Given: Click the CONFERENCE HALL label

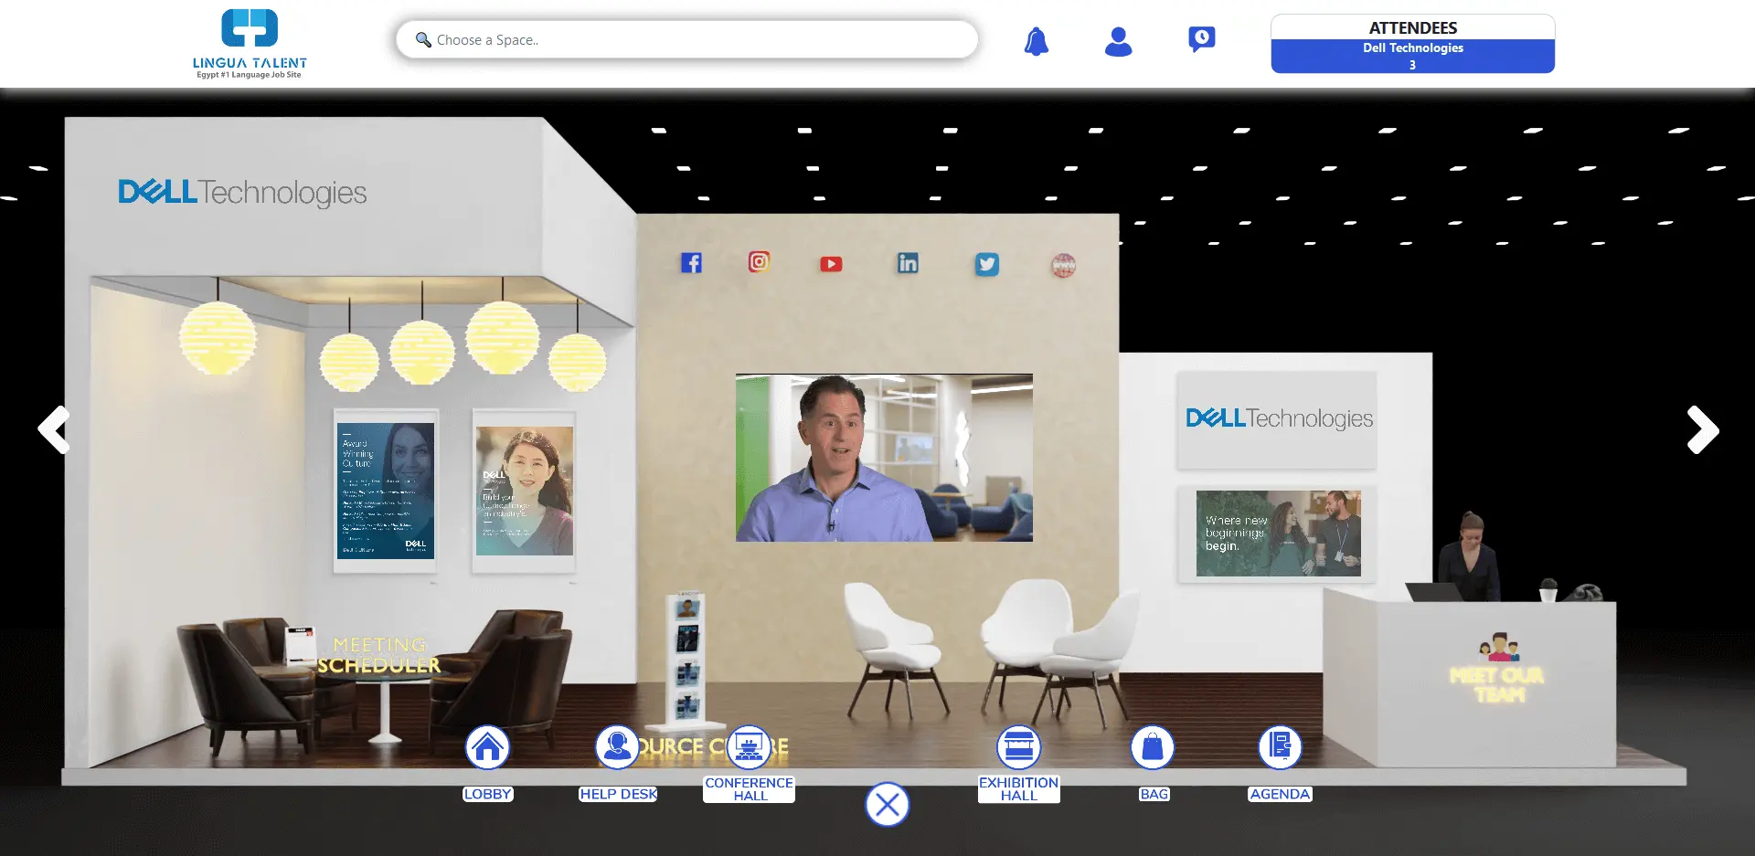Looking at the screenshot, I should (x=749, y=789).
